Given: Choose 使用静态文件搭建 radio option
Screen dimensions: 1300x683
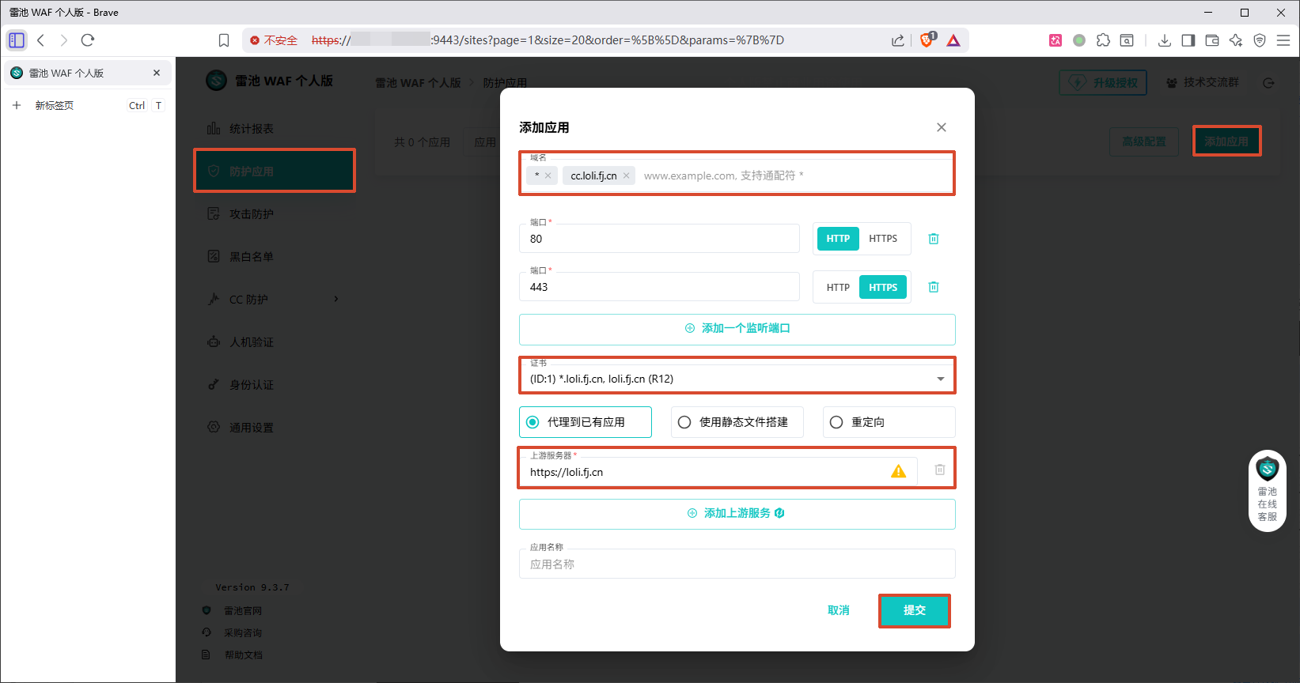Looking at the screenshot, I should (737, 422).
